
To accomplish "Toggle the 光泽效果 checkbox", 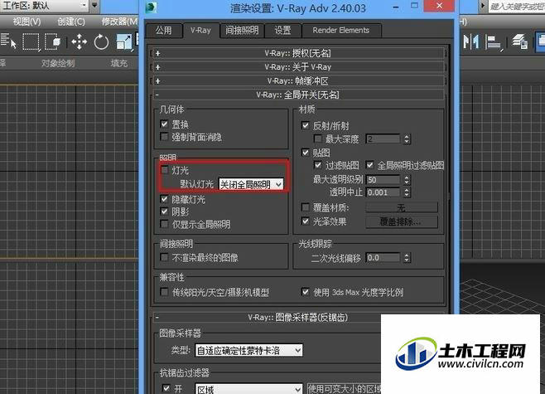I will click(x=305, y=221).
